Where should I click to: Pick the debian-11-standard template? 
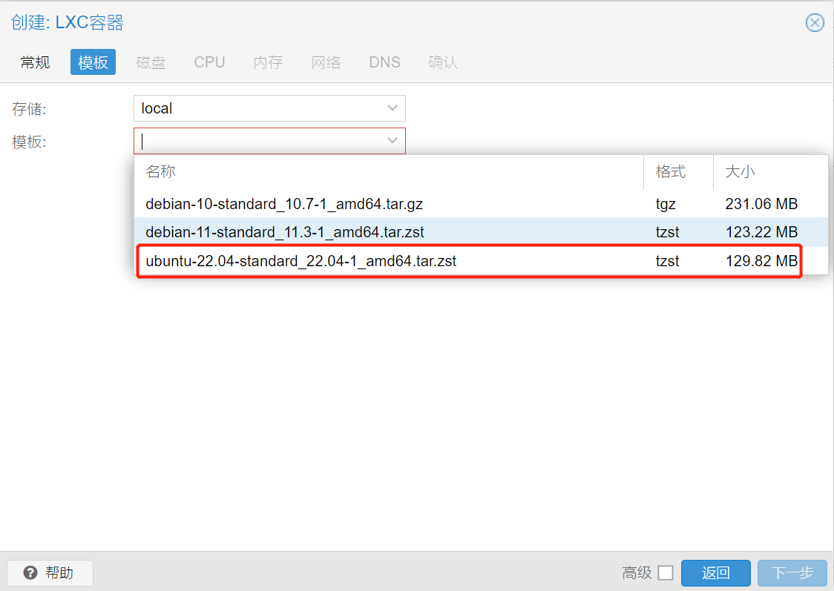(x=285, y=232)
